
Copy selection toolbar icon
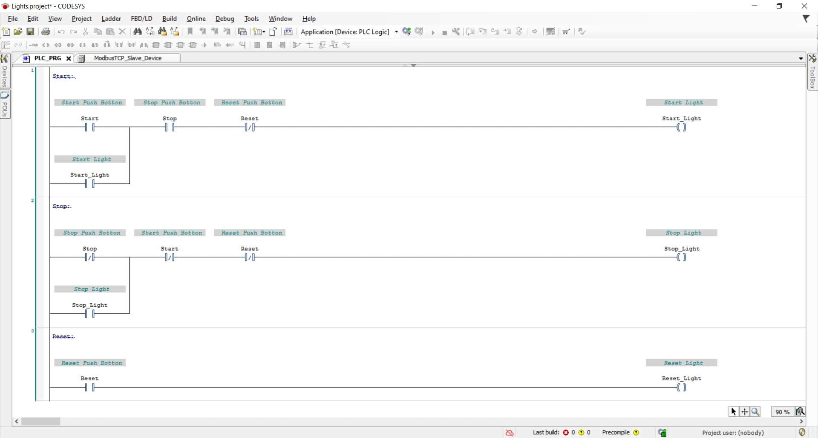click(98, 31)
